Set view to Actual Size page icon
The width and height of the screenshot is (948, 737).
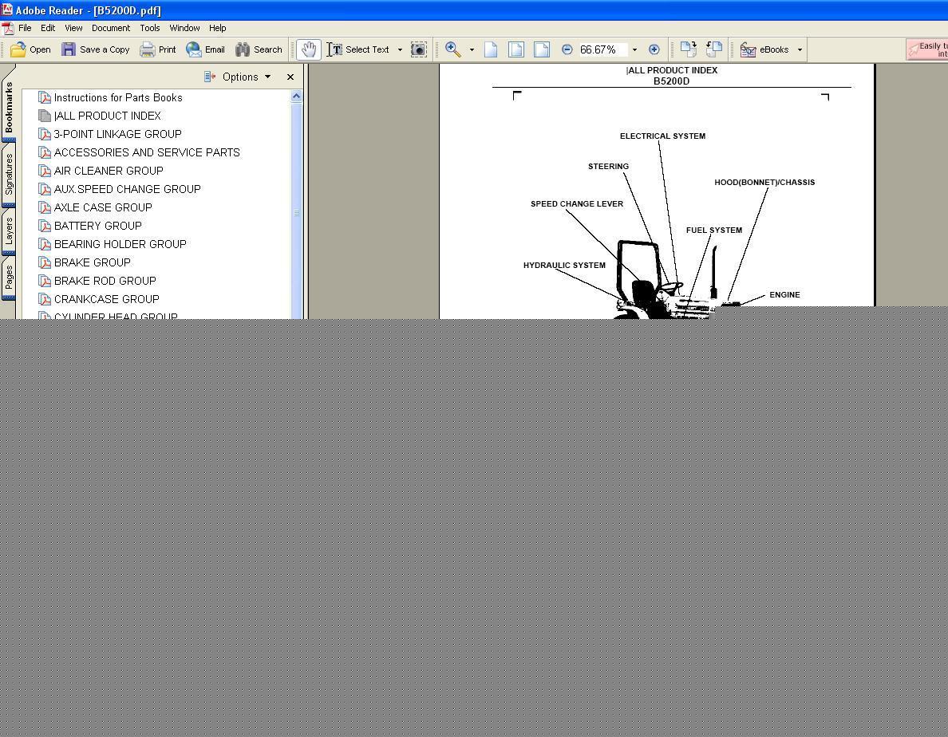tap(491, 49)
